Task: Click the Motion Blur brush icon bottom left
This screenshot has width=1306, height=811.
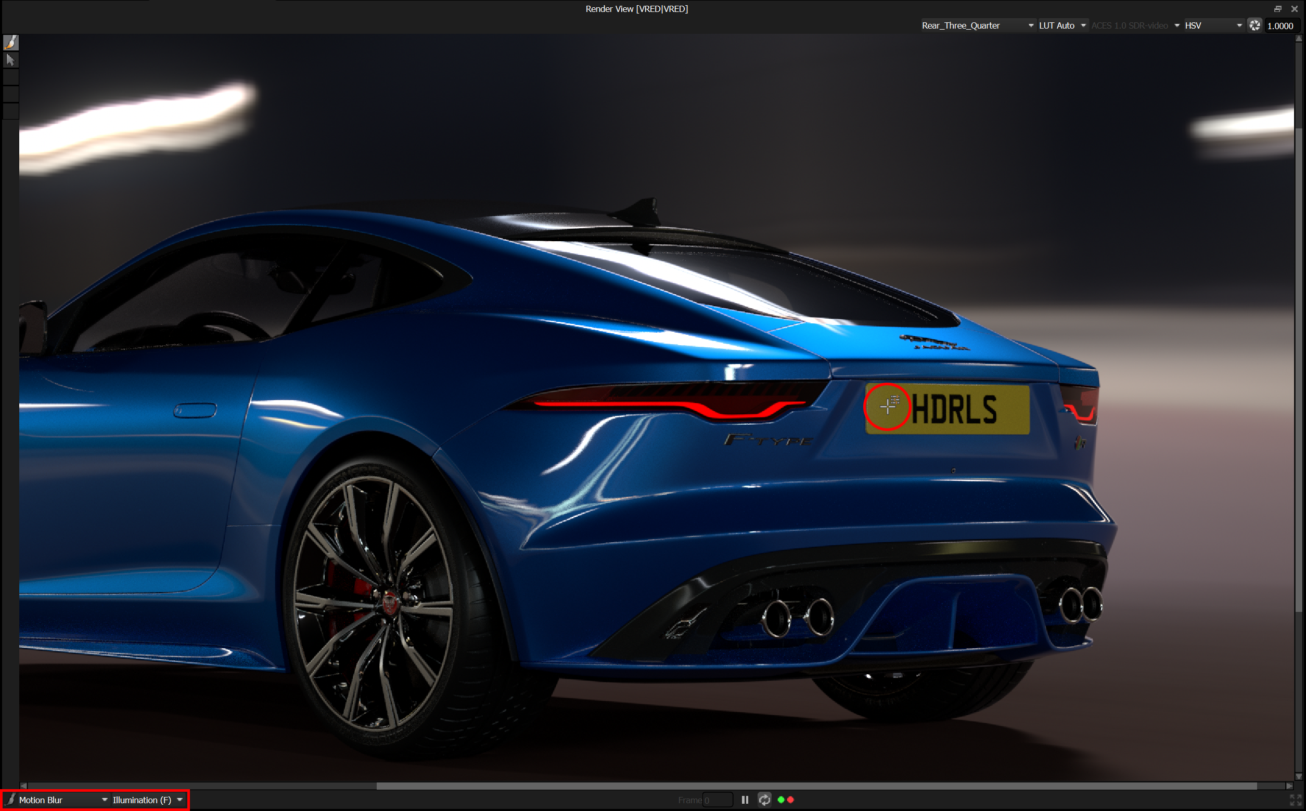Action: tap(10, 800)
